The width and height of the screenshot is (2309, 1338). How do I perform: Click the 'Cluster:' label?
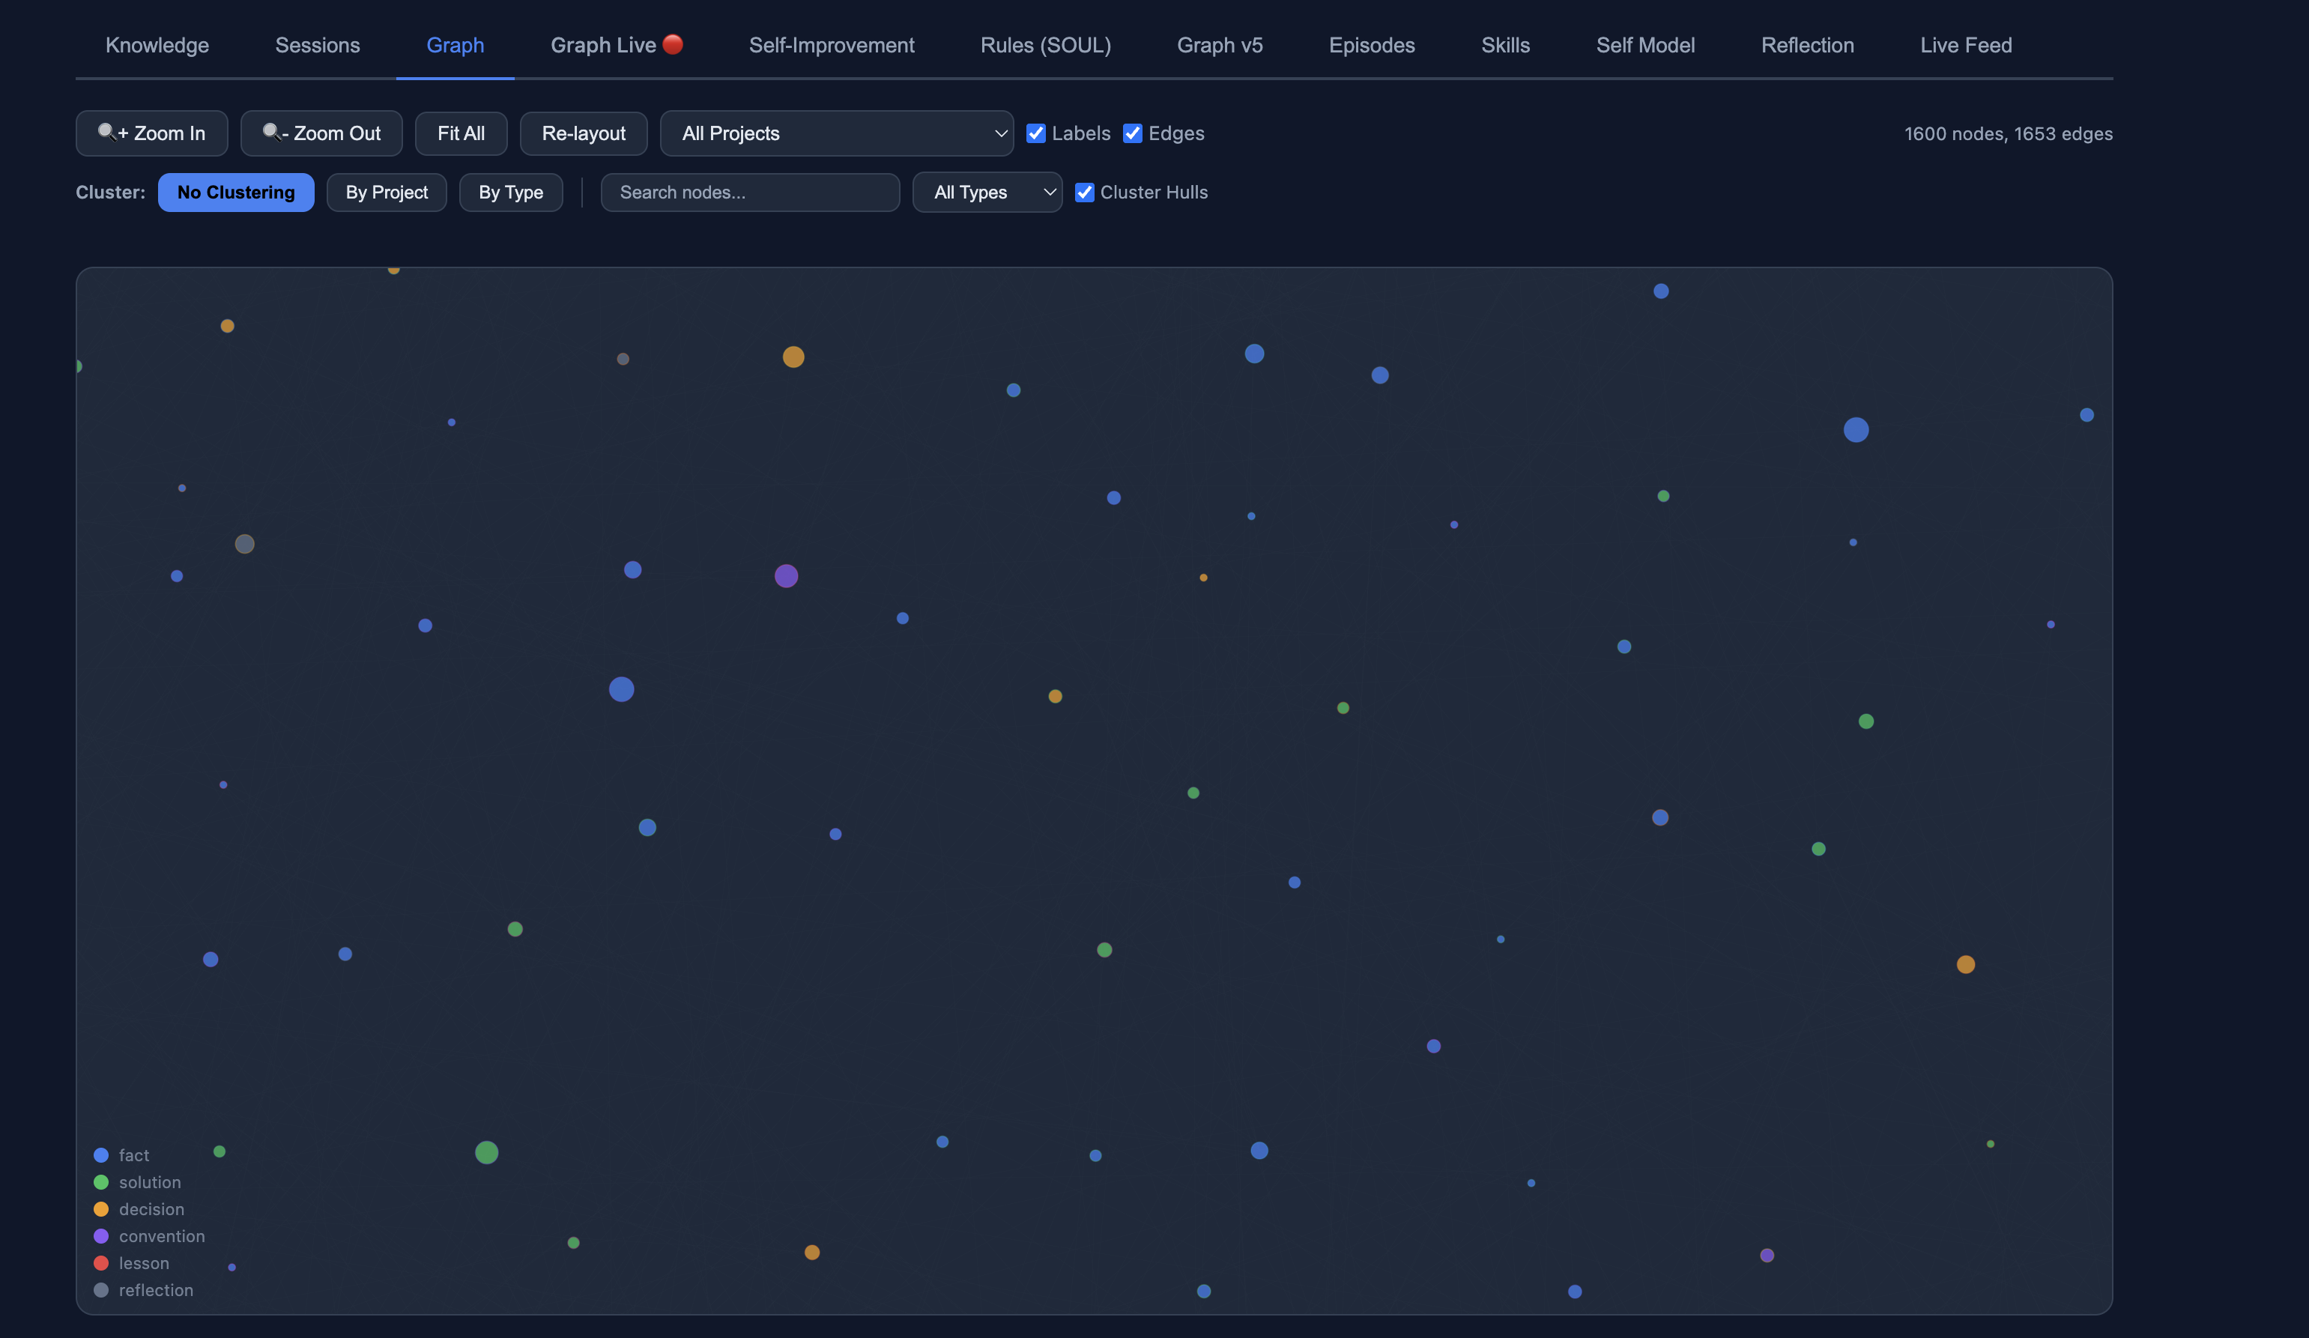pyautogui.click(x=110, y=193)
